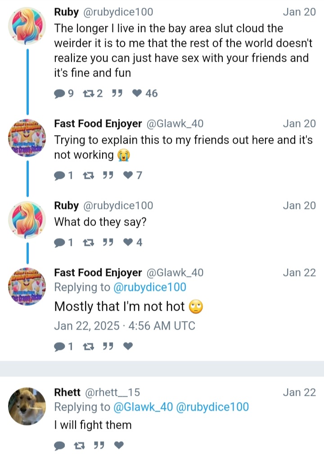Reply to 'Mostly that I'm not hot' tweet
Image resolution: width=324 pixels, height=457 pixels.
59,346
